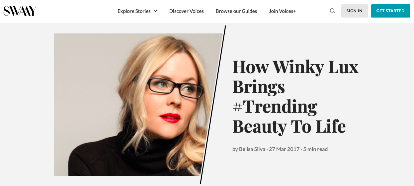Open the Explore Stories menu label
Viewport: 414px width, 186px height.
(134, 11)
